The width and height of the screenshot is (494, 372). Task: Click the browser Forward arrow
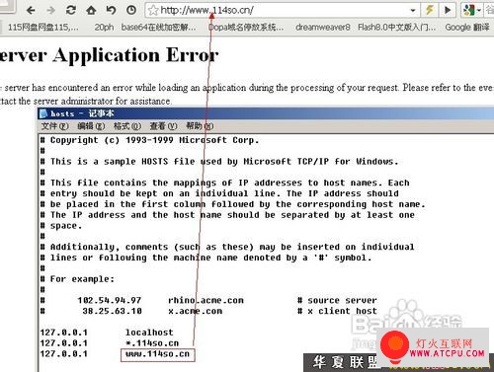click(50, 11)
